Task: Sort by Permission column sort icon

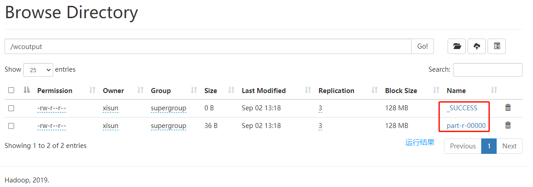Action: pos(93,90)
